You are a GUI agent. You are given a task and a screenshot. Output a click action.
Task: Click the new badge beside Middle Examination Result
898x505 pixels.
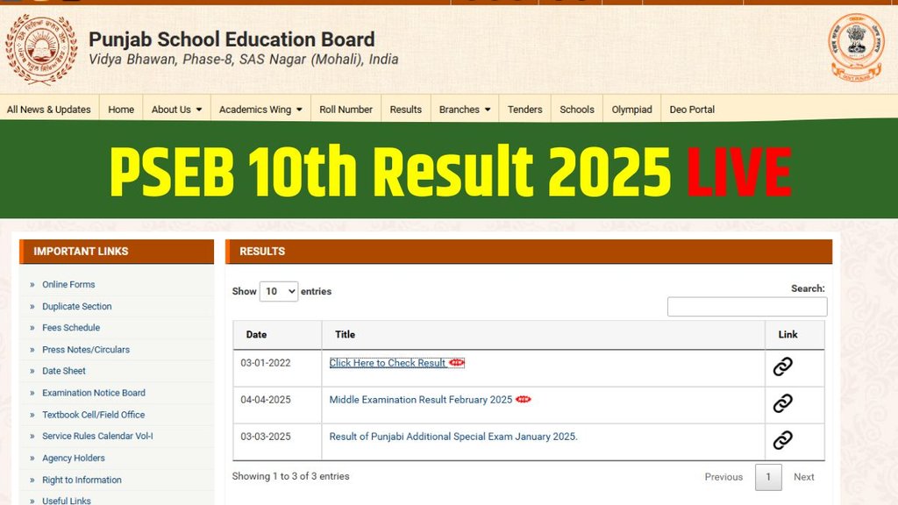(x=523, y=400)
